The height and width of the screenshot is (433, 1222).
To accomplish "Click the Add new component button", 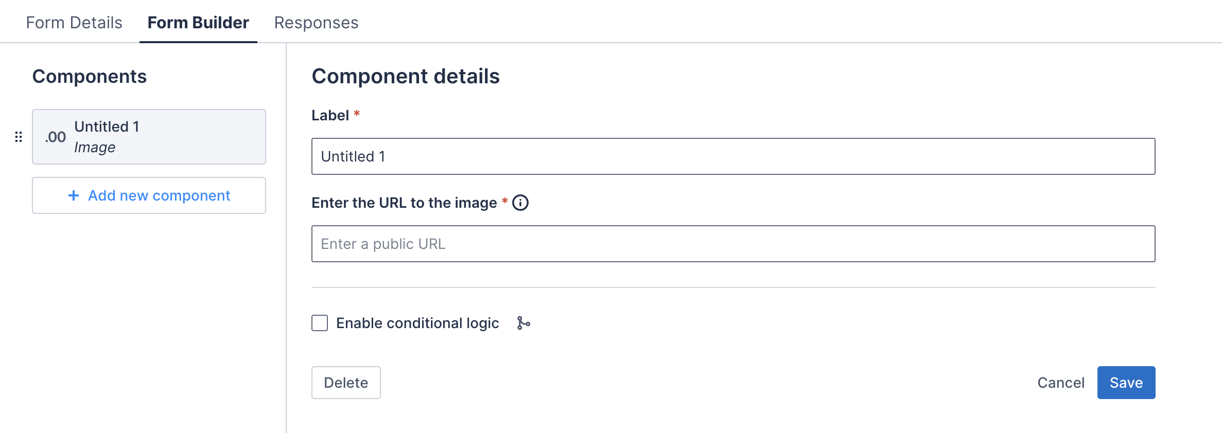I will click(149, 195).
